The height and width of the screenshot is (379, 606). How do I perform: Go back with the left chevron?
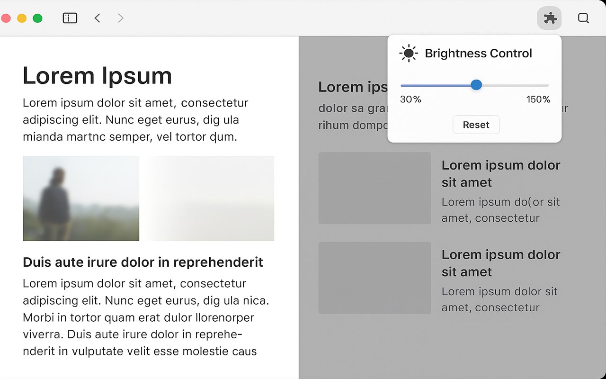98,18
